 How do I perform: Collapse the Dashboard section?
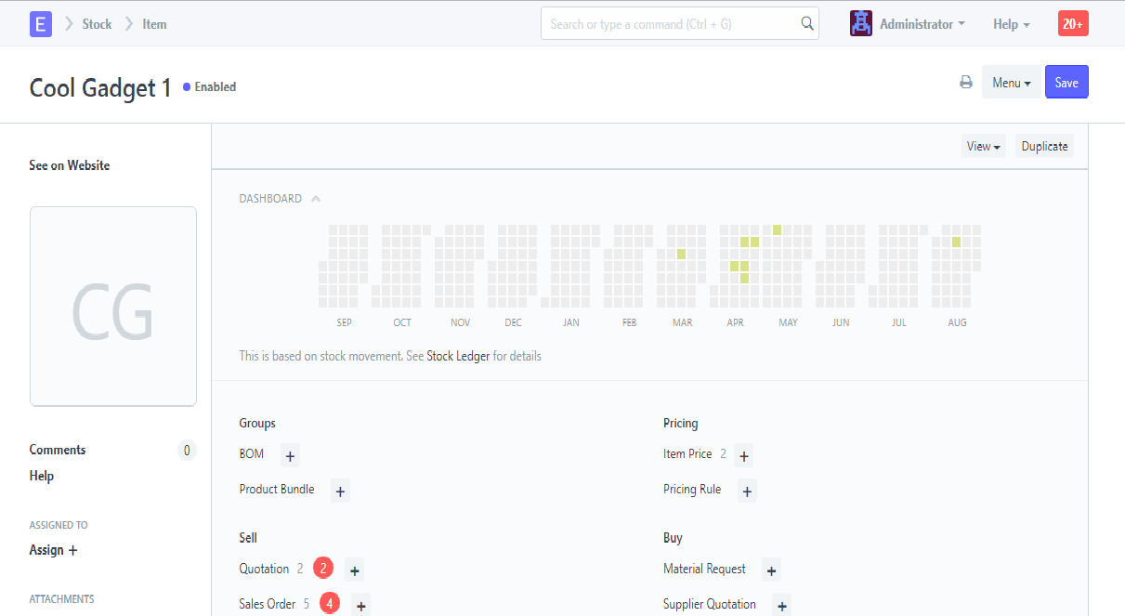tap(316, 198)
